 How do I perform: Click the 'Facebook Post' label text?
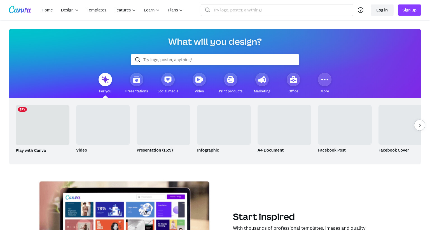coord(332,150)
